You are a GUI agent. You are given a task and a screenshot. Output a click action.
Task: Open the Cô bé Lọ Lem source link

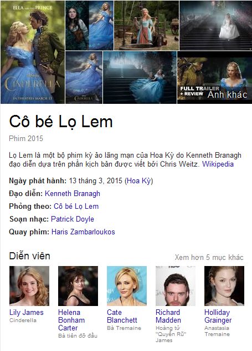point(76,206)
